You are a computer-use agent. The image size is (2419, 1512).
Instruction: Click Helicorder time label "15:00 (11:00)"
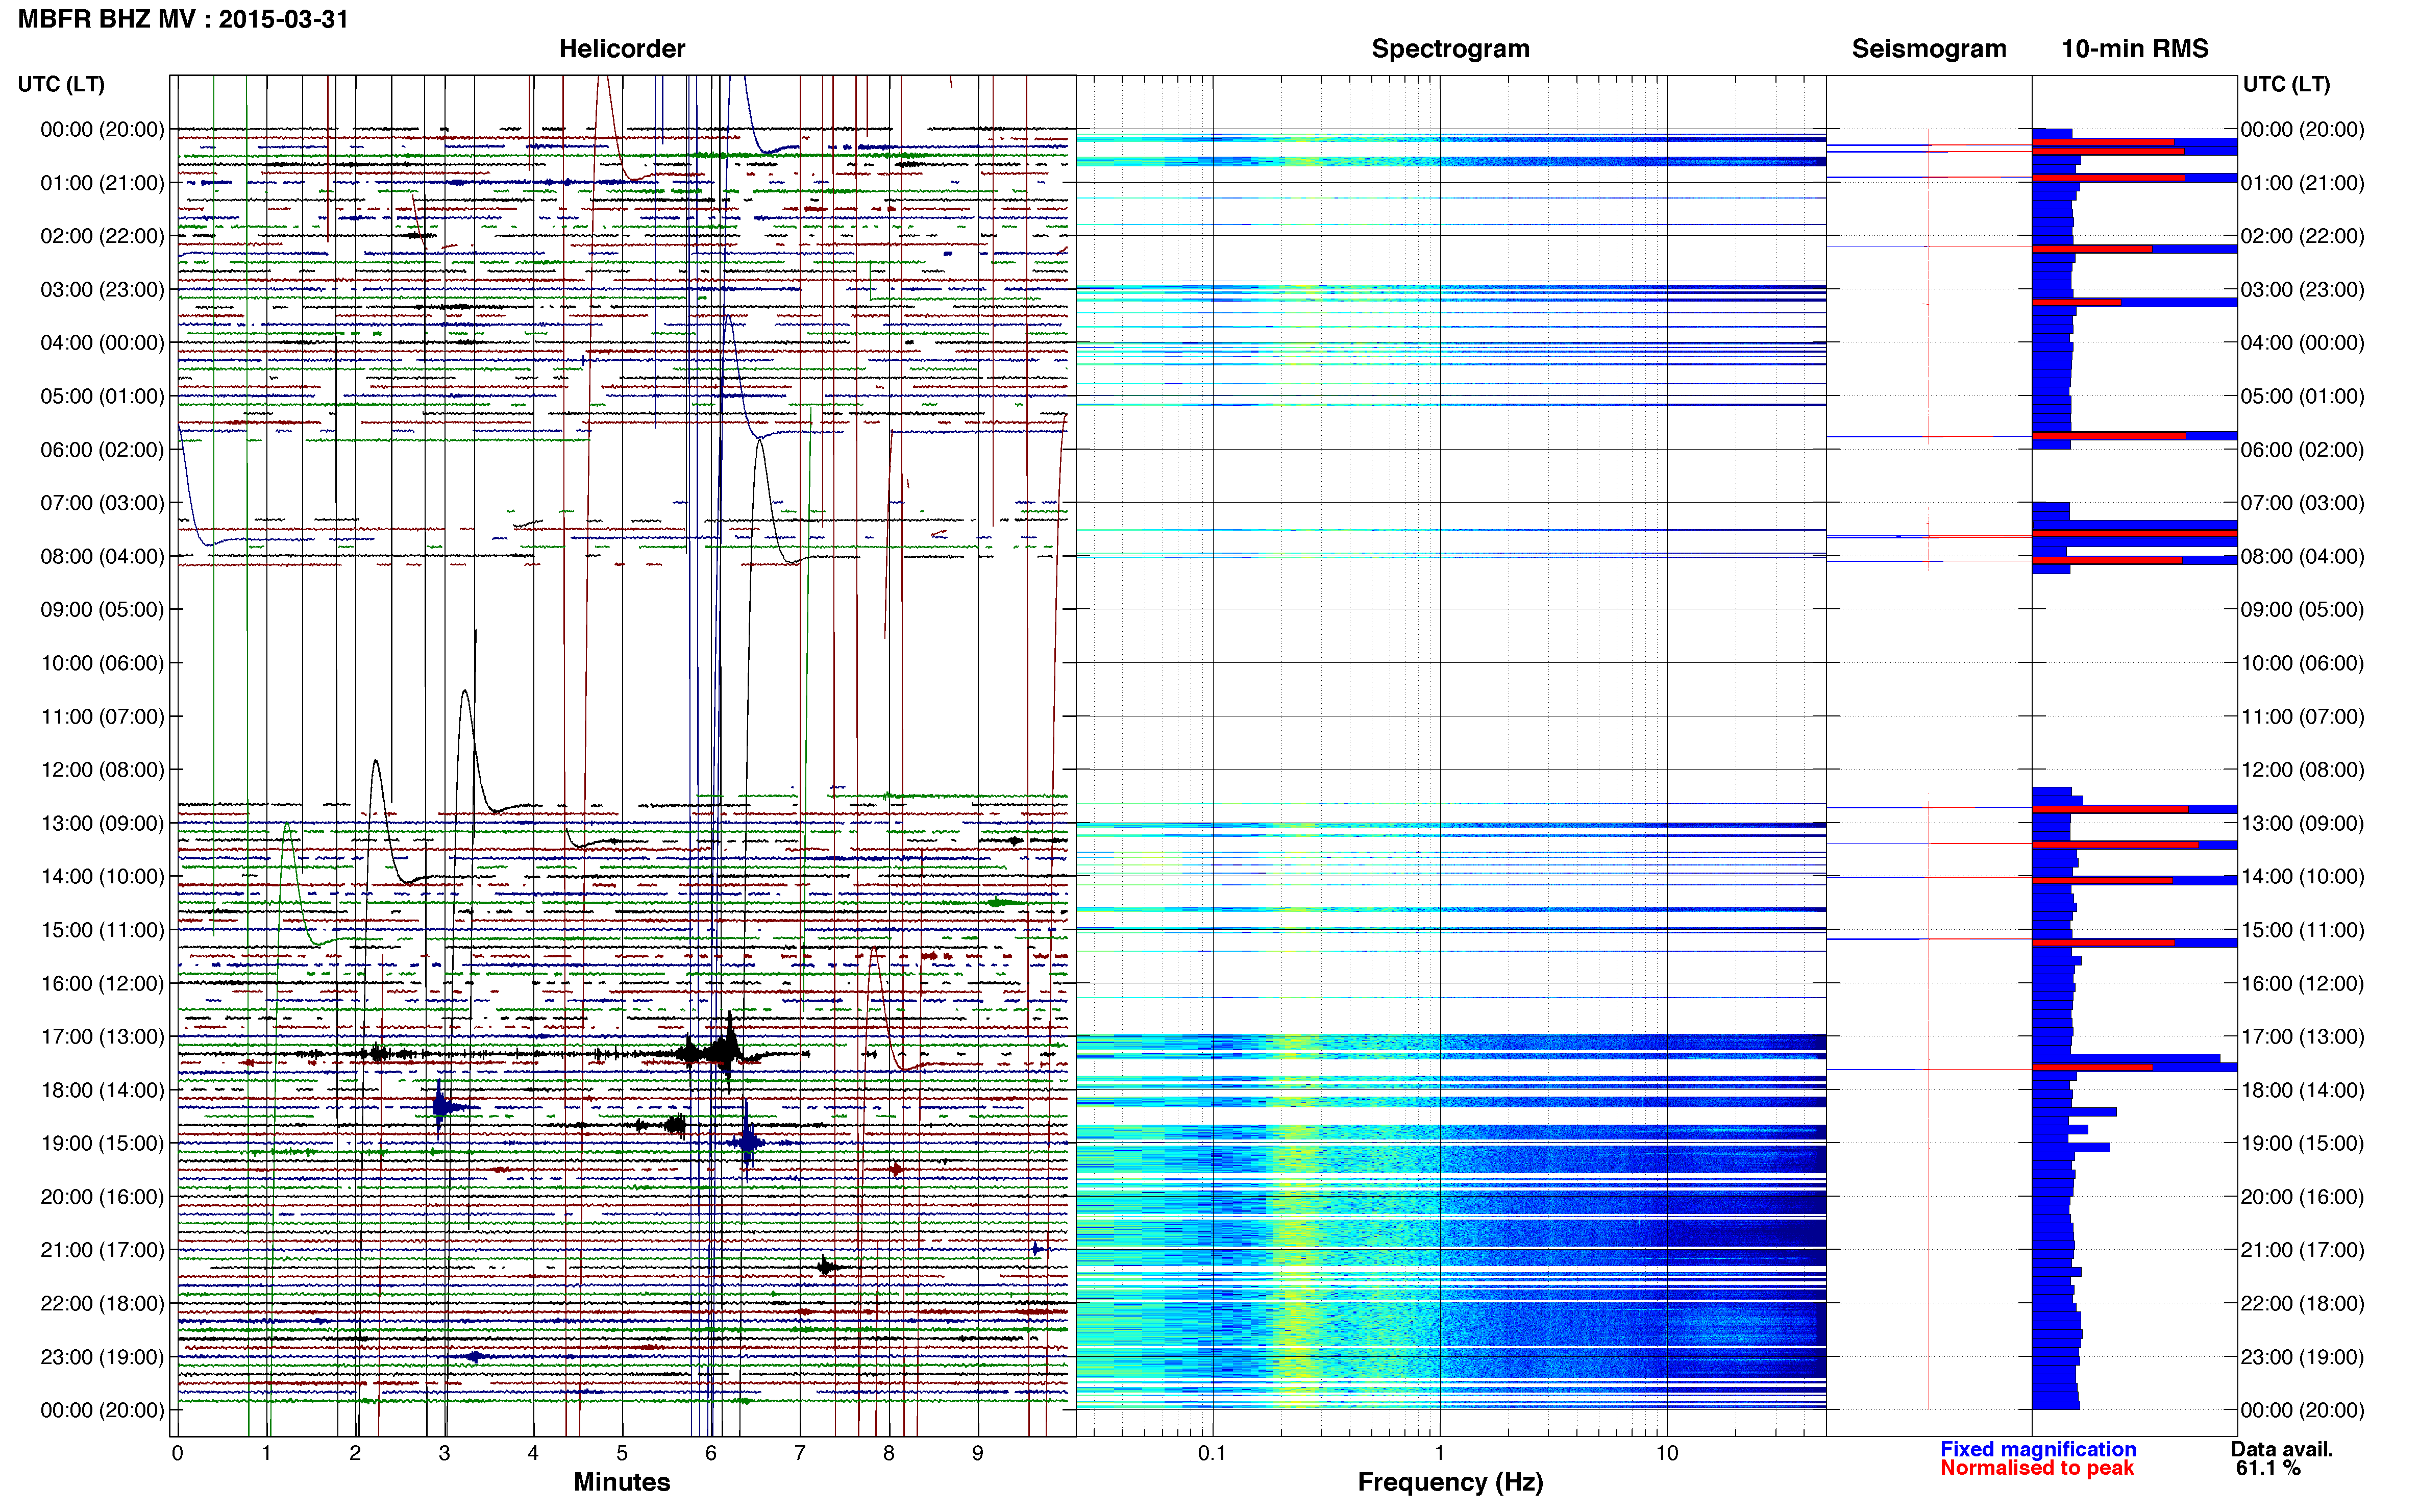click(102, 930)
